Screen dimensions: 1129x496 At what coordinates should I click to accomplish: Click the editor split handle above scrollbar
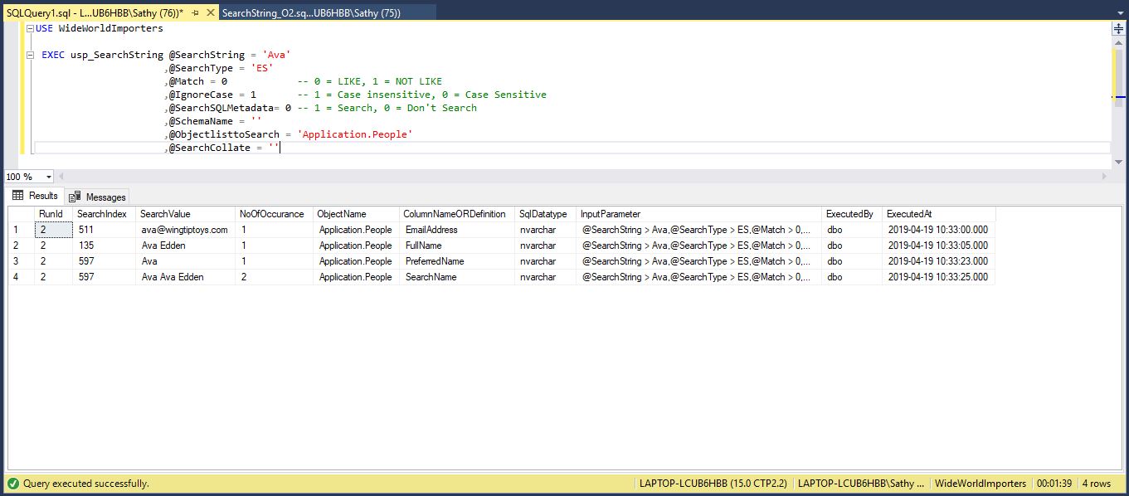(1119, 27)
